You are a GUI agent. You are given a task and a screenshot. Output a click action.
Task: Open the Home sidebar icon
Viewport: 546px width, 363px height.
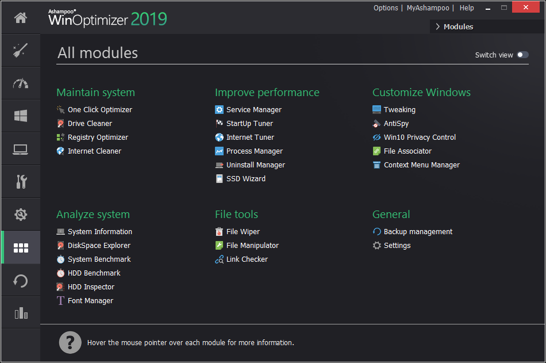(x=21, y=18)
